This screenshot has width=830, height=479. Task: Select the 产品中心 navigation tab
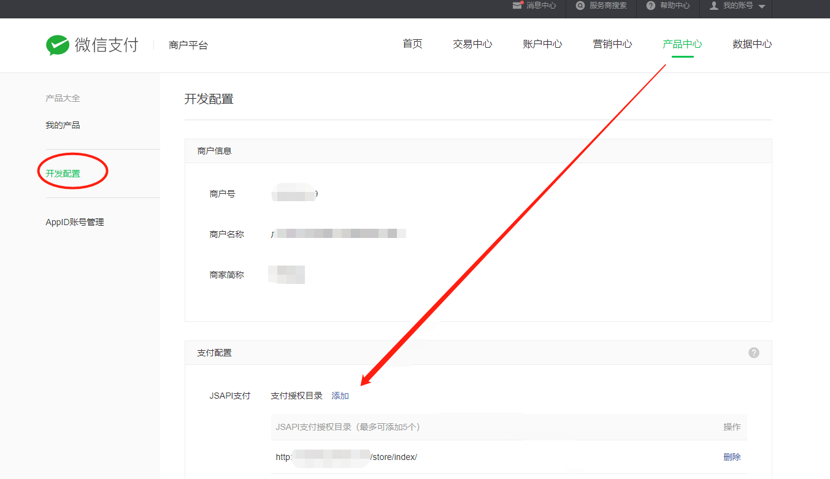point(682,44)
